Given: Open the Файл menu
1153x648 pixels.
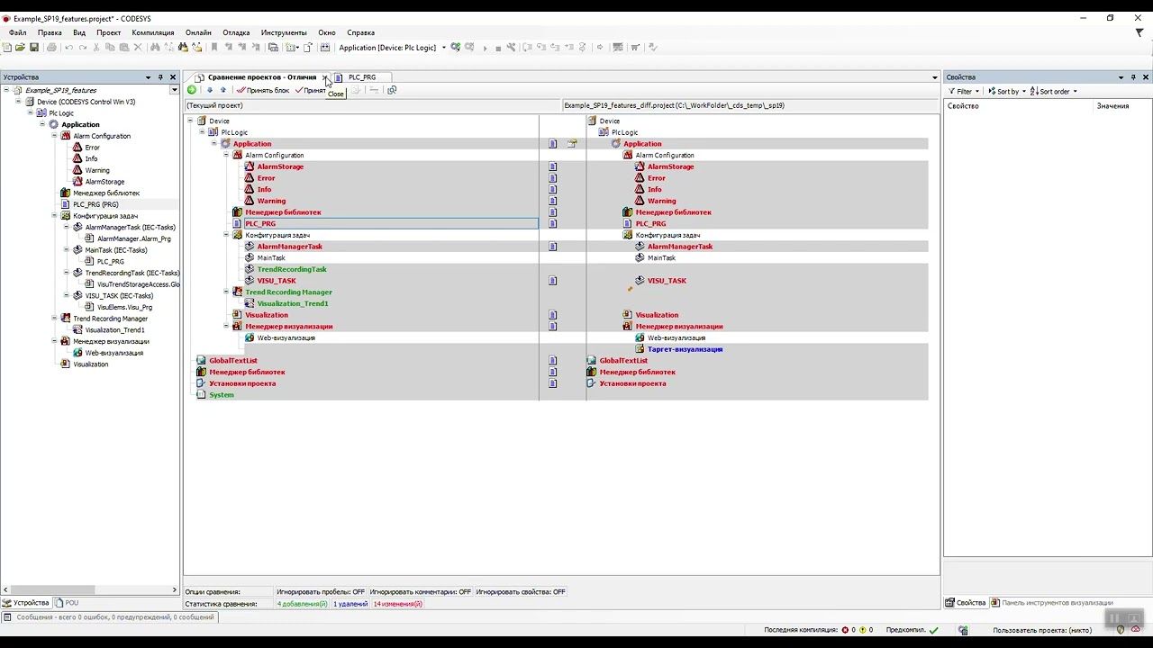Looking at the screenshot, I should (x=17, y=32).
